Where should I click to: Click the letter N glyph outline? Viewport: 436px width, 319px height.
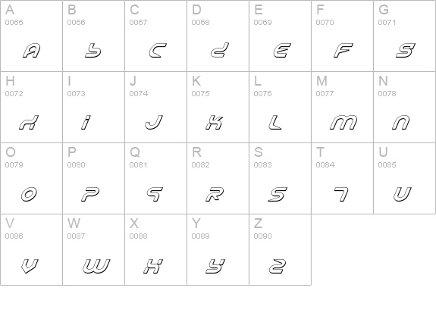[x=401, y=122]
